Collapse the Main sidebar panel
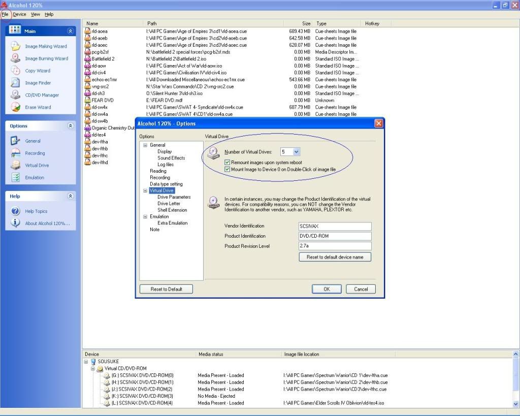The image size is (520, 416). [x=71, y=31]
